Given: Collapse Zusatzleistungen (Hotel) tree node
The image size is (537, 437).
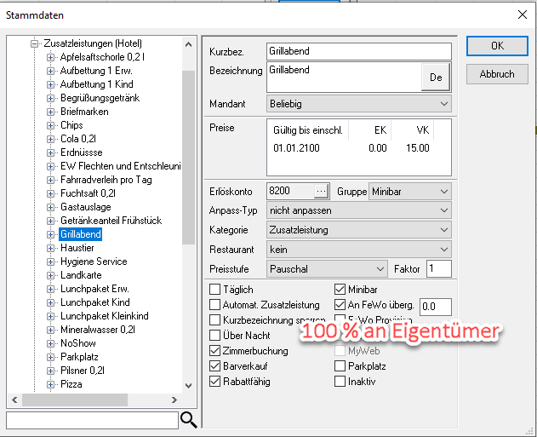Looking at the screenshot, I should (34, 43).
